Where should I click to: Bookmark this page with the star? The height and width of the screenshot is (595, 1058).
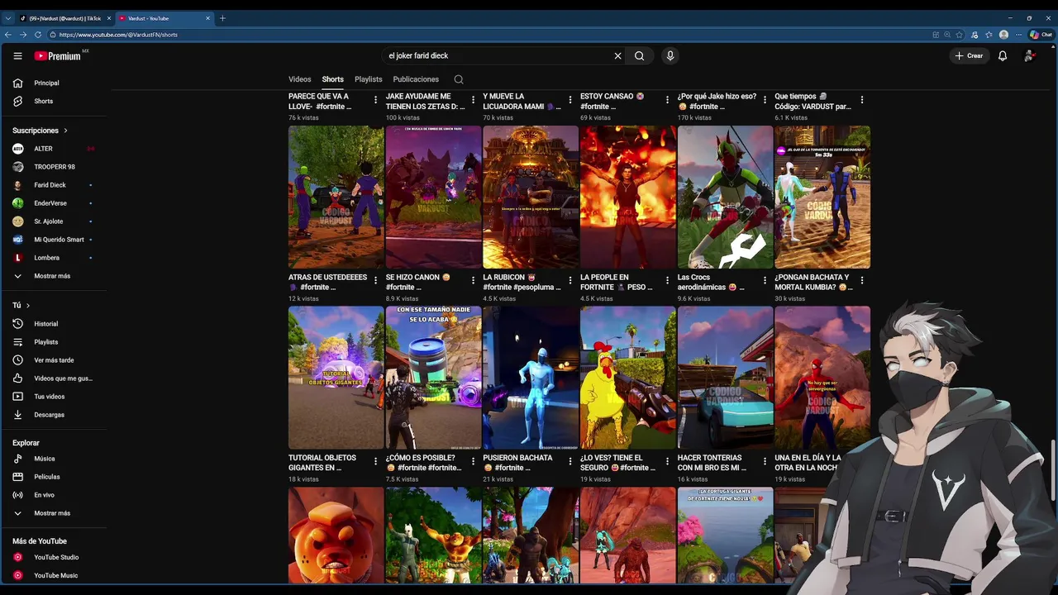[x=959, y=35]
